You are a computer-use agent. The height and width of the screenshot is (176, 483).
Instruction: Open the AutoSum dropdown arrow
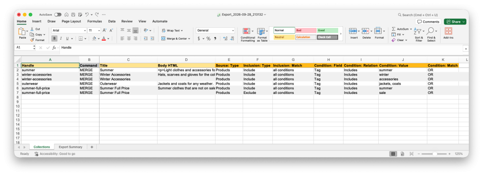[x=411, y=29]
